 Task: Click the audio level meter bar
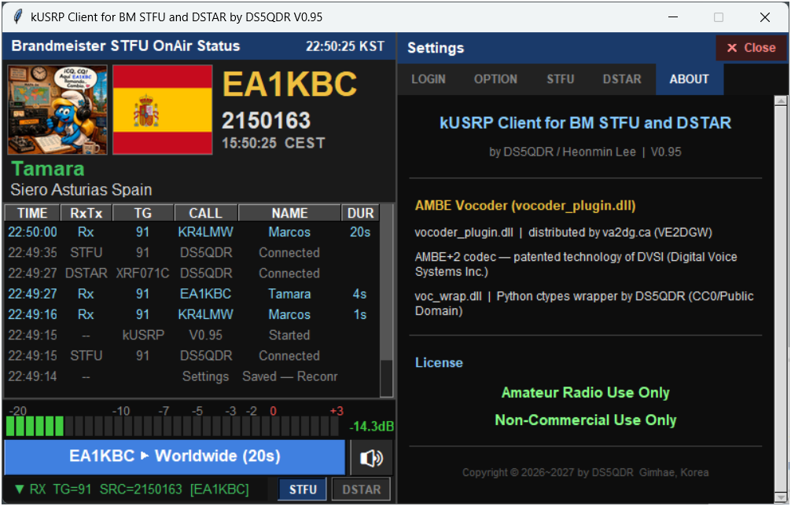tap(172, 427)
